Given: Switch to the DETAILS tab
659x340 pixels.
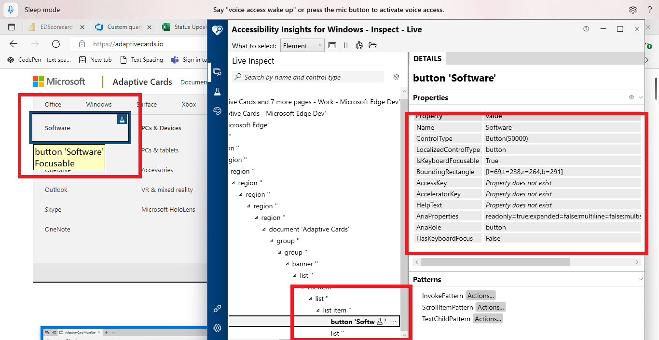Looking at the screenshot, I should click(x=427, y=58).
